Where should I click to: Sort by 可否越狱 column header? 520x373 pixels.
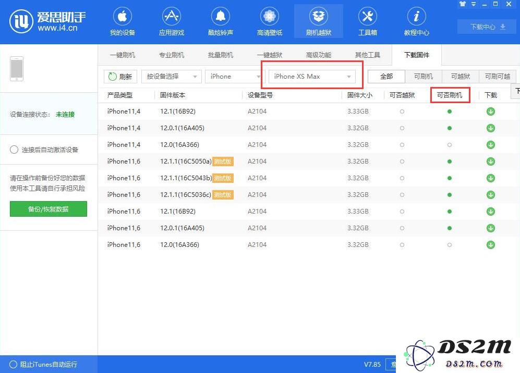tap(402, 95)
